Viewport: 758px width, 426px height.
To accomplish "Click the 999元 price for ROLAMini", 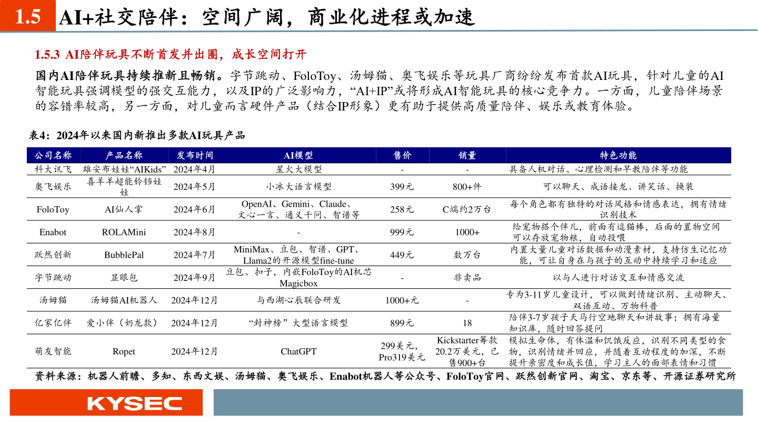I will point(403,231).
